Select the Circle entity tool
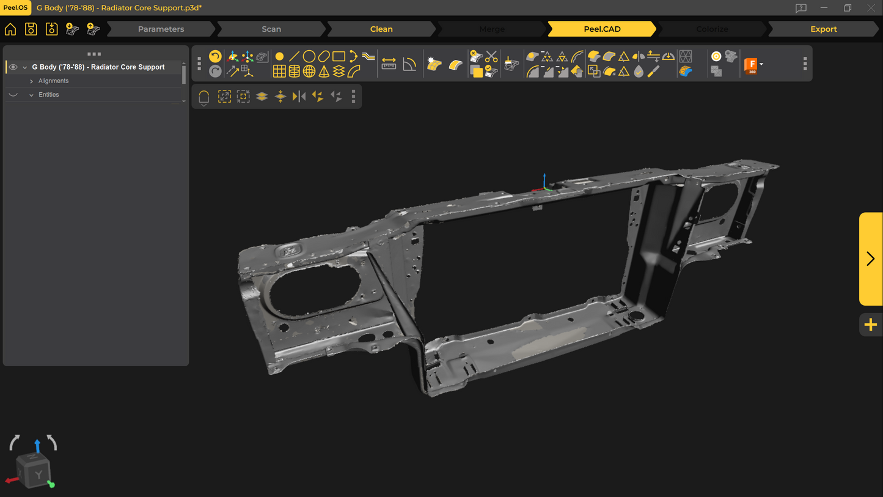883x497 pixels. coord(309,56)
